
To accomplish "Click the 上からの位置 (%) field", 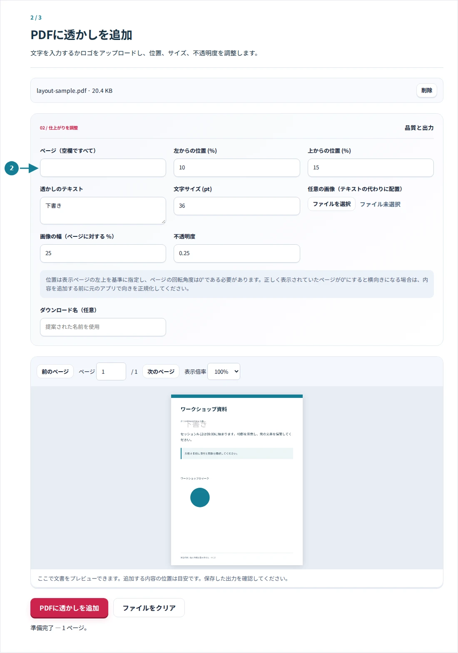I will (371, 168).
